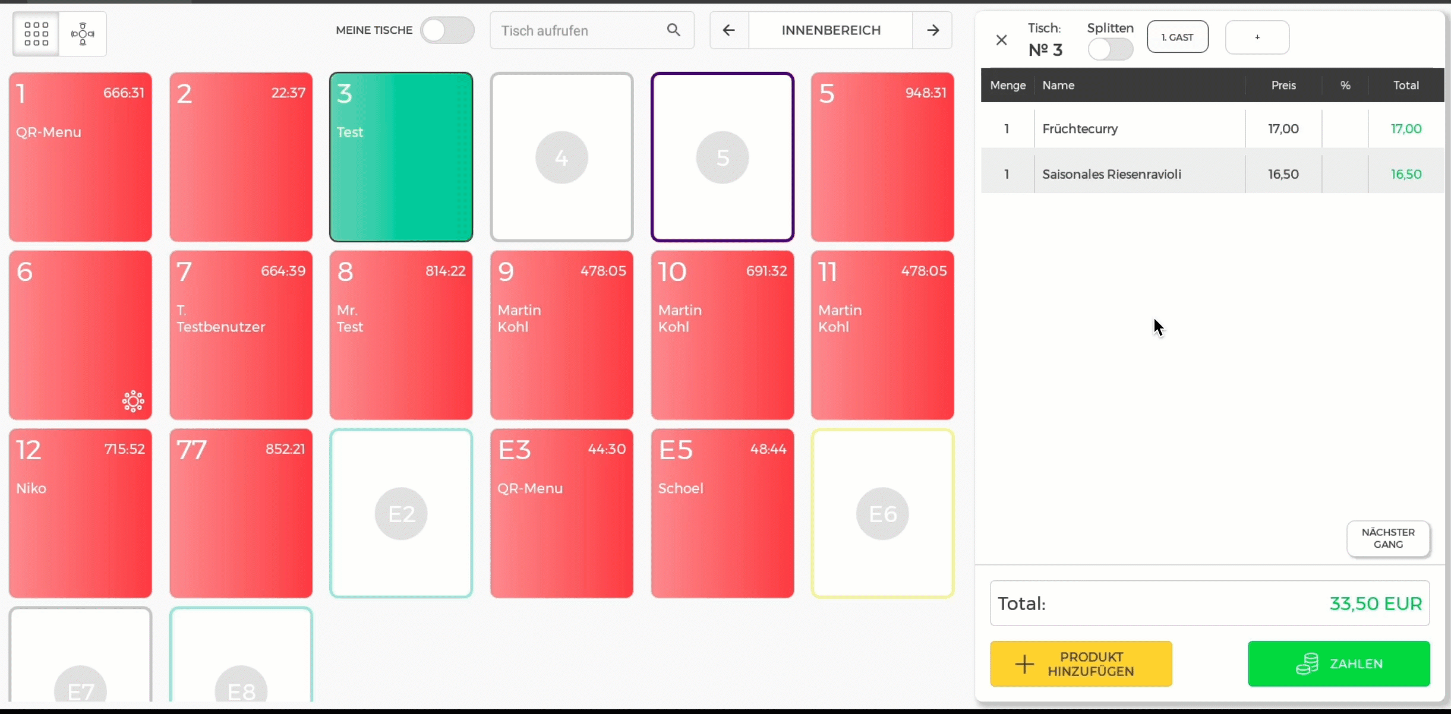Open table 9 Martin Kohl
Viewport: 1451px width, 714px height.
(562, 335)
